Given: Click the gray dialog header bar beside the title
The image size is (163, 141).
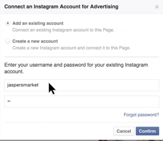Looking at the screenshot, I should coord(136,7).
